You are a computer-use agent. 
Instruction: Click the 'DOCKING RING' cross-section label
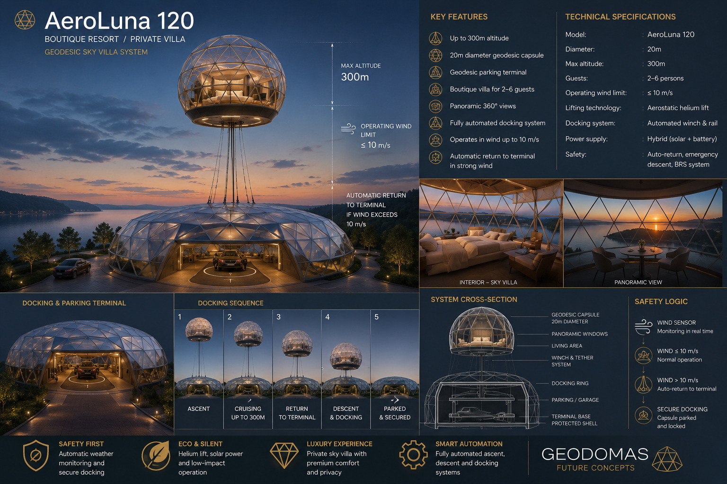[570, 383]
